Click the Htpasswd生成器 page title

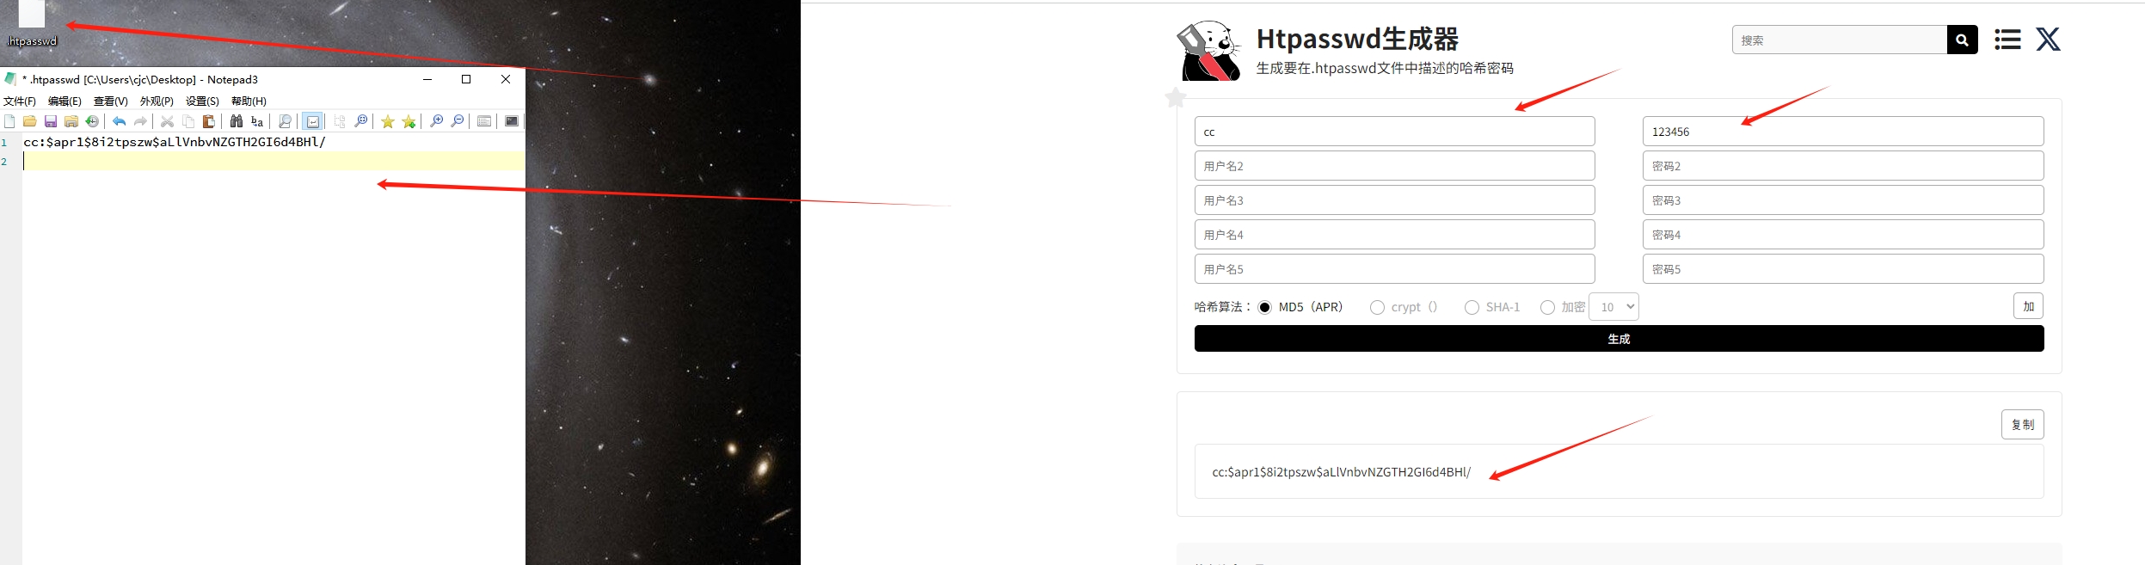(1357, 39)
